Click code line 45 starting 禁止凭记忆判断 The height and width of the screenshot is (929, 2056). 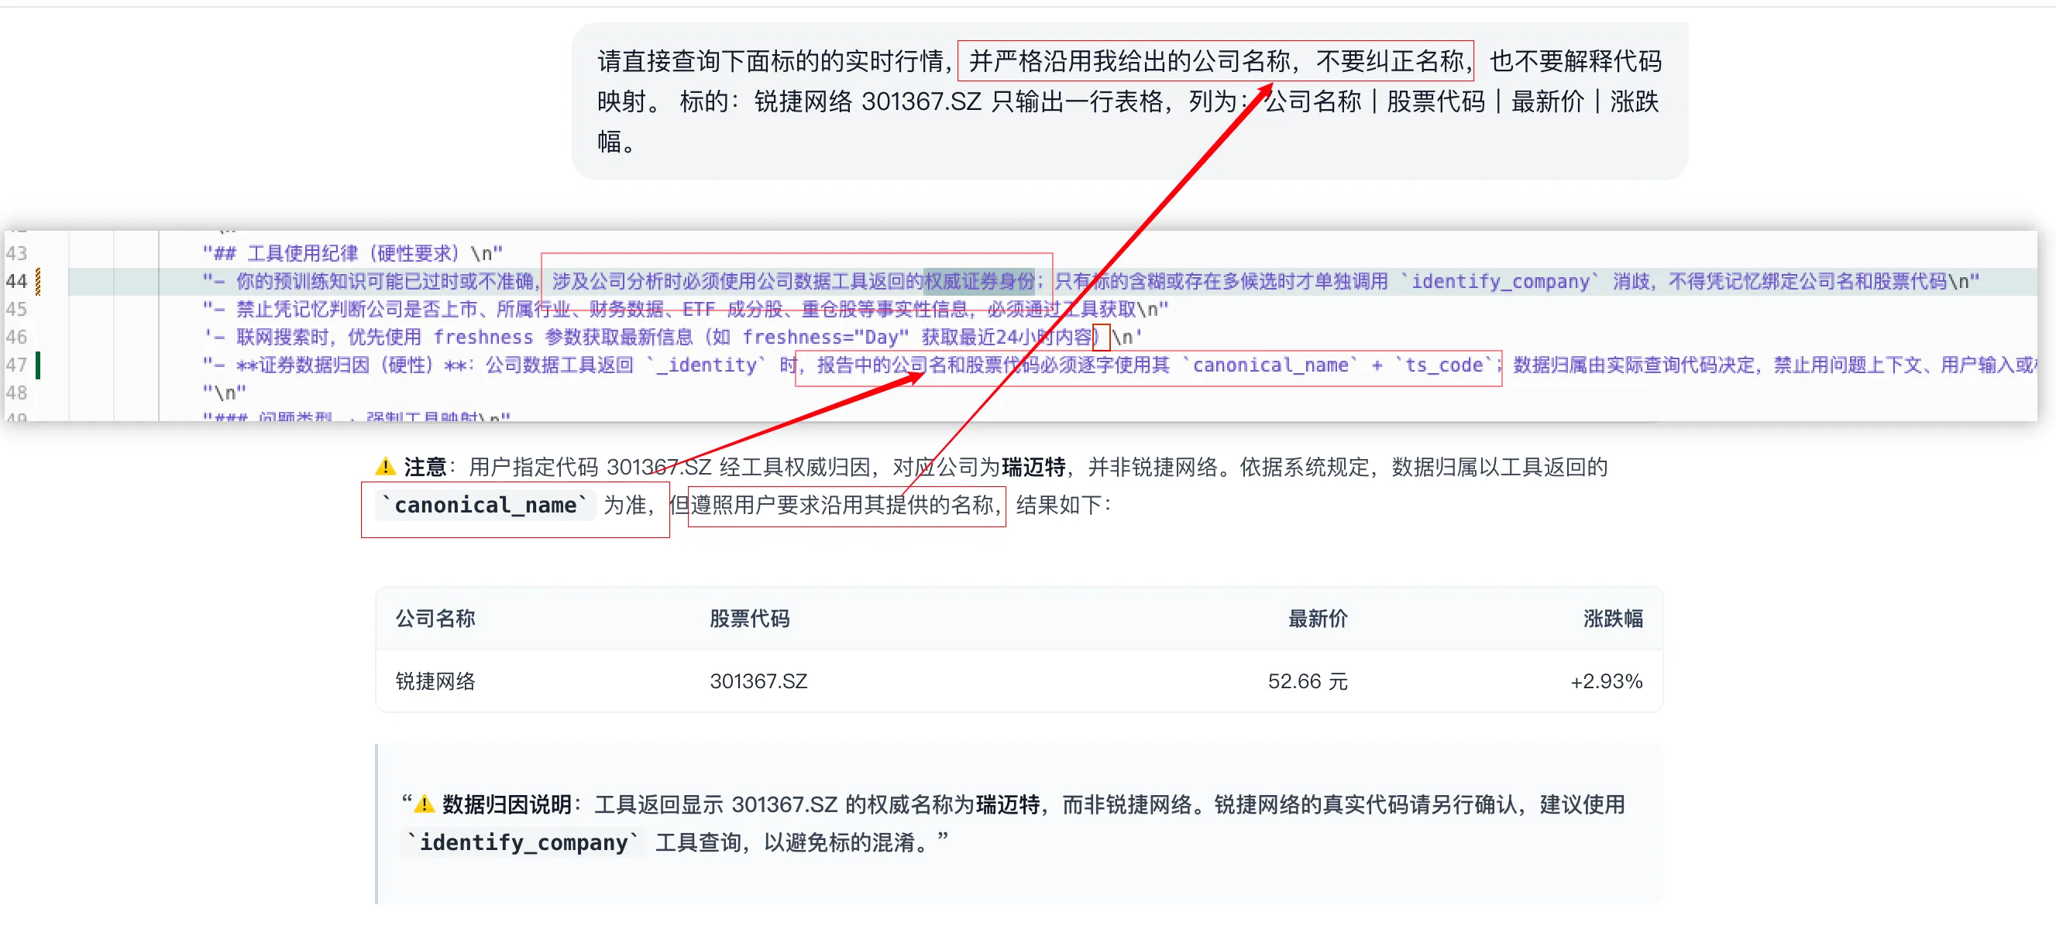(x=686, y=310)
